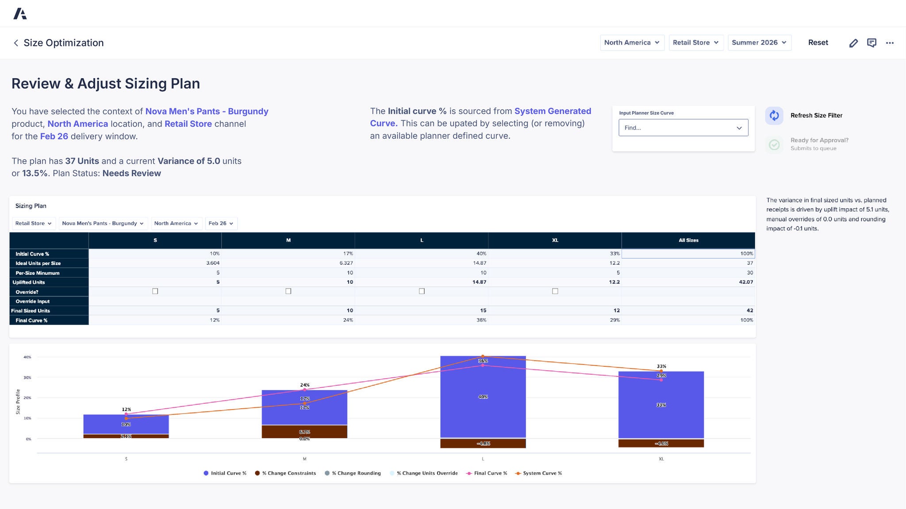Check the Override checkbox for size XL
This screenshot has width=906, height=509.
(555, 291)
